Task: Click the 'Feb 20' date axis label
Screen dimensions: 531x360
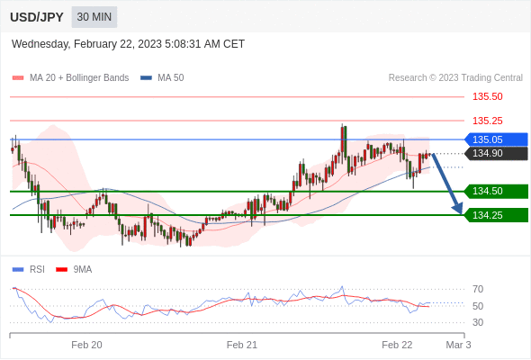Action: pos(86,345)
